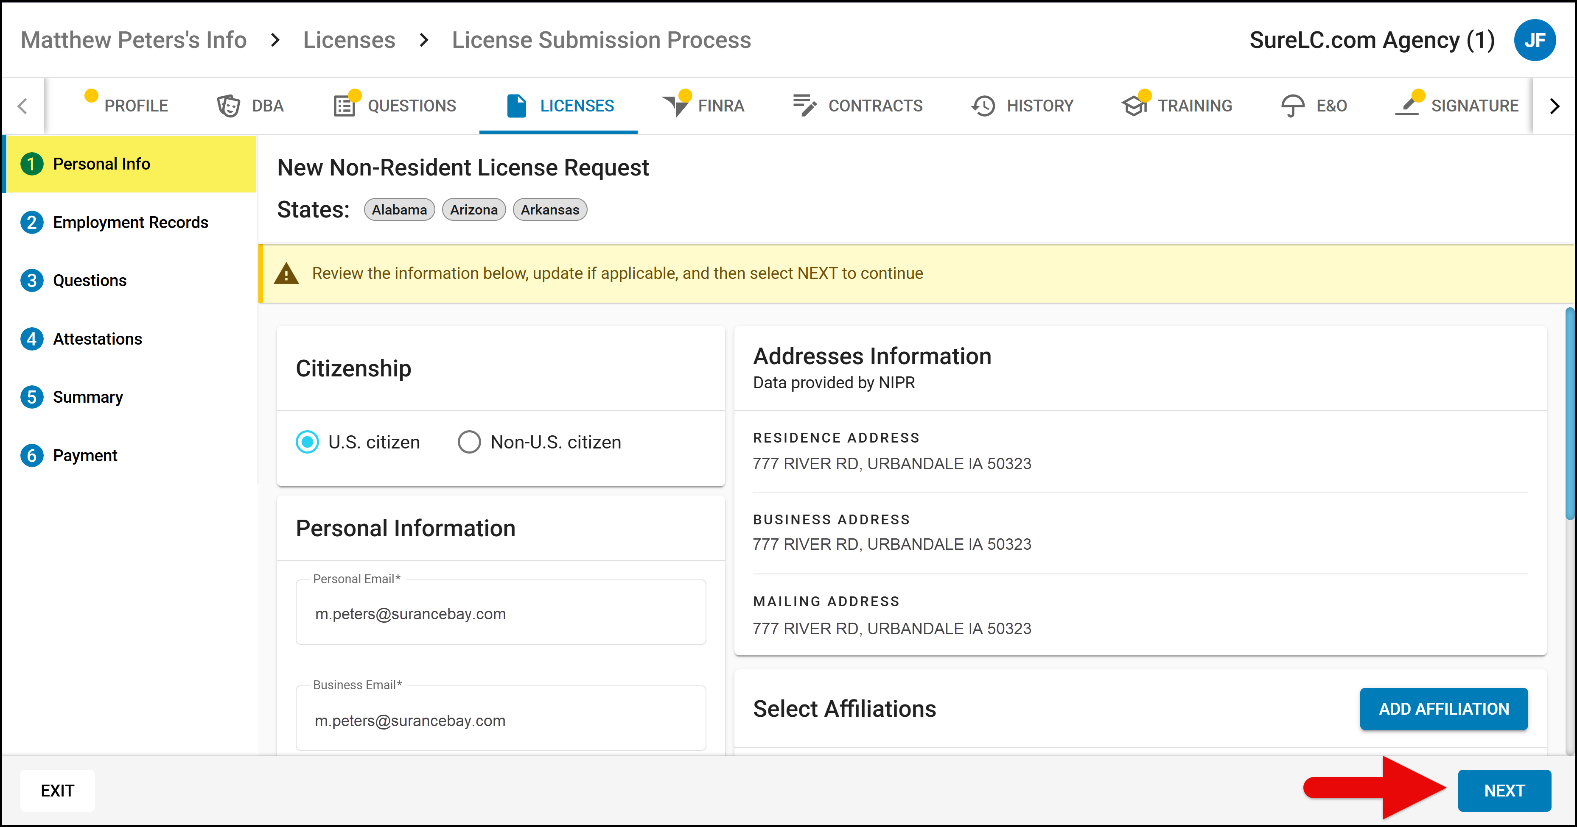Screen dimensions: 1577x827
Task: Click the step 5 number badge
Action: click(x=32, y=397)
